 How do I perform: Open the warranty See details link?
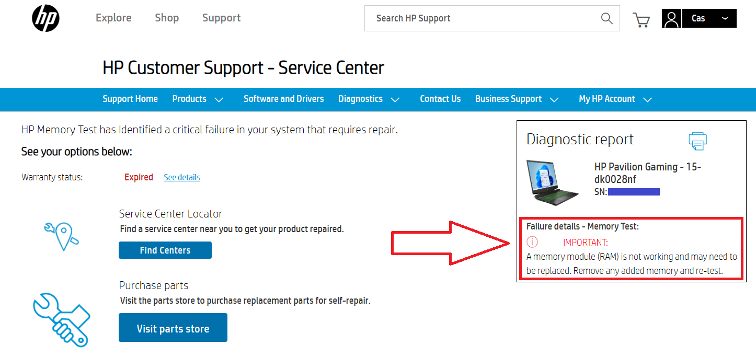coord(182,177)
